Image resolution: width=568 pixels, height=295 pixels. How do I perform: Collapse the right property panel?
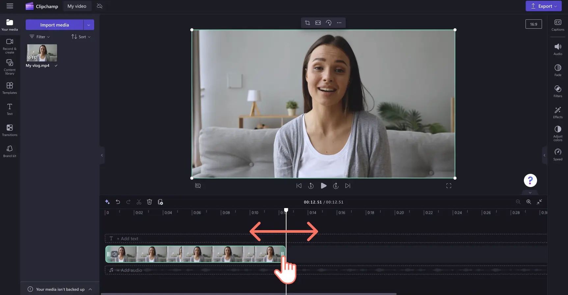pos(544,155)
